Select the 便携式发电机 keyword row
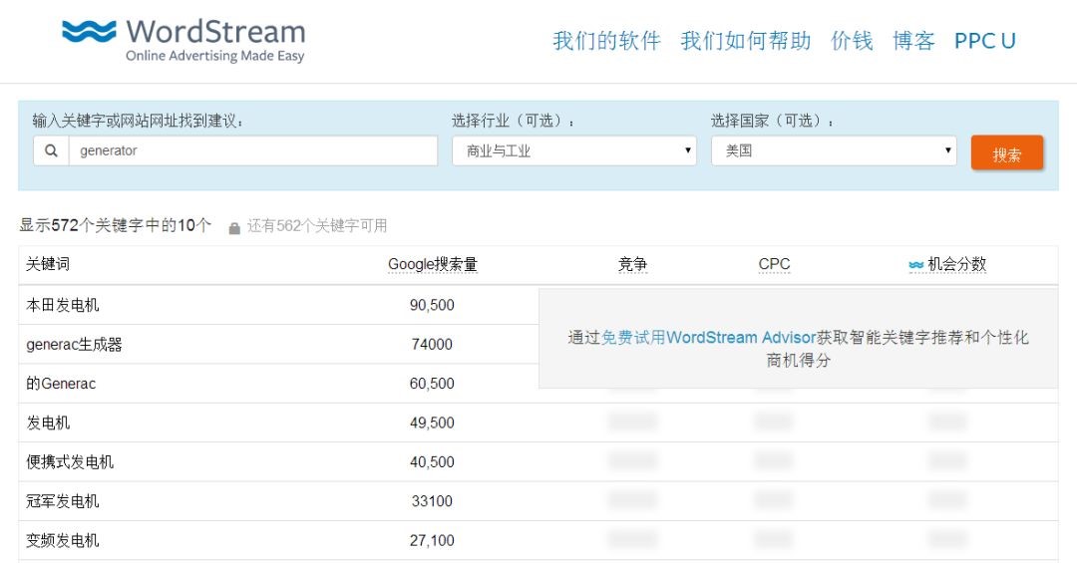1077x563 pixels. [70, 462]
